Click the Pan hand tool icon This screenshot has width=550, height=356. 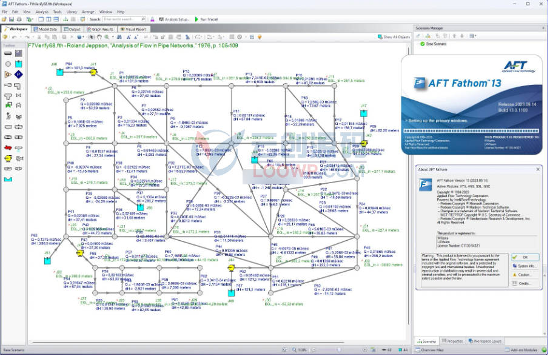(x=99, y=37)
